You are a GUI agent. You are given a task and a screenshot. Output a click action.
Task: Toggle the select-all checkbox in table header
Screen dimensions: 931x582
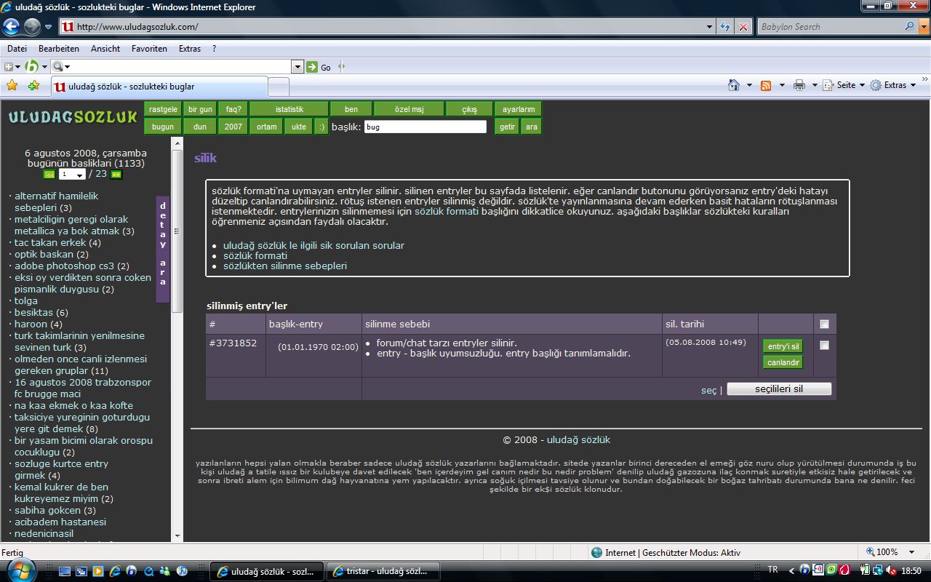click(x=824, y=324)
